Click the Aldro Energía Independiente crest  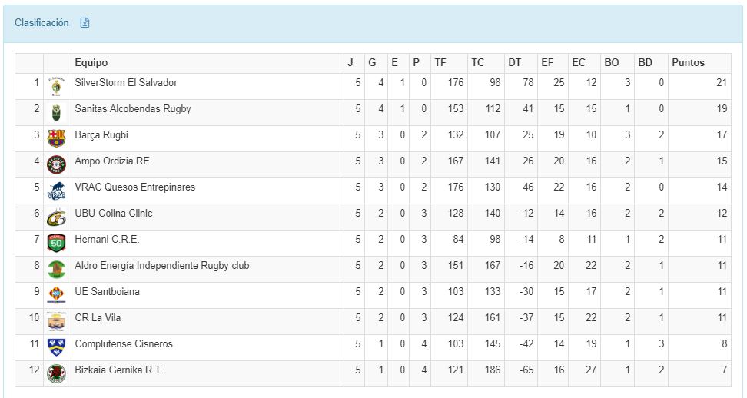(x=56, y=269)
